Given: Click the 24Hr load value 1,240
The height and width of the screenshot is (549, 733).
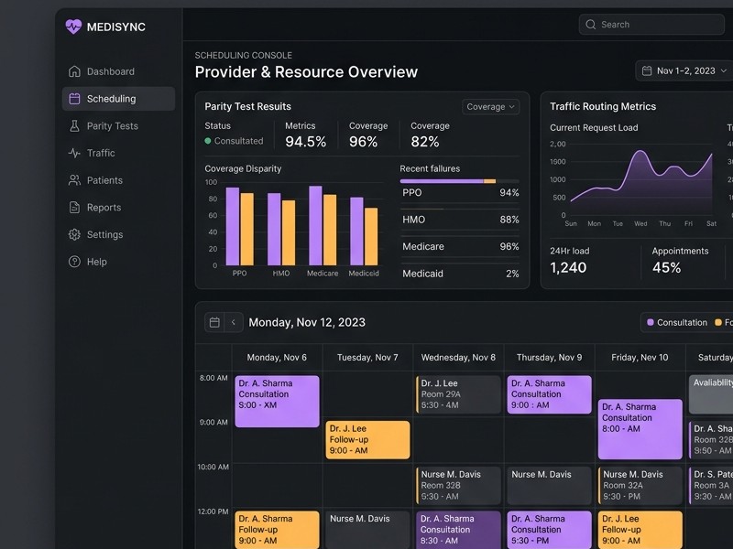Looking at the screenshot, I should tap(568, 267).
